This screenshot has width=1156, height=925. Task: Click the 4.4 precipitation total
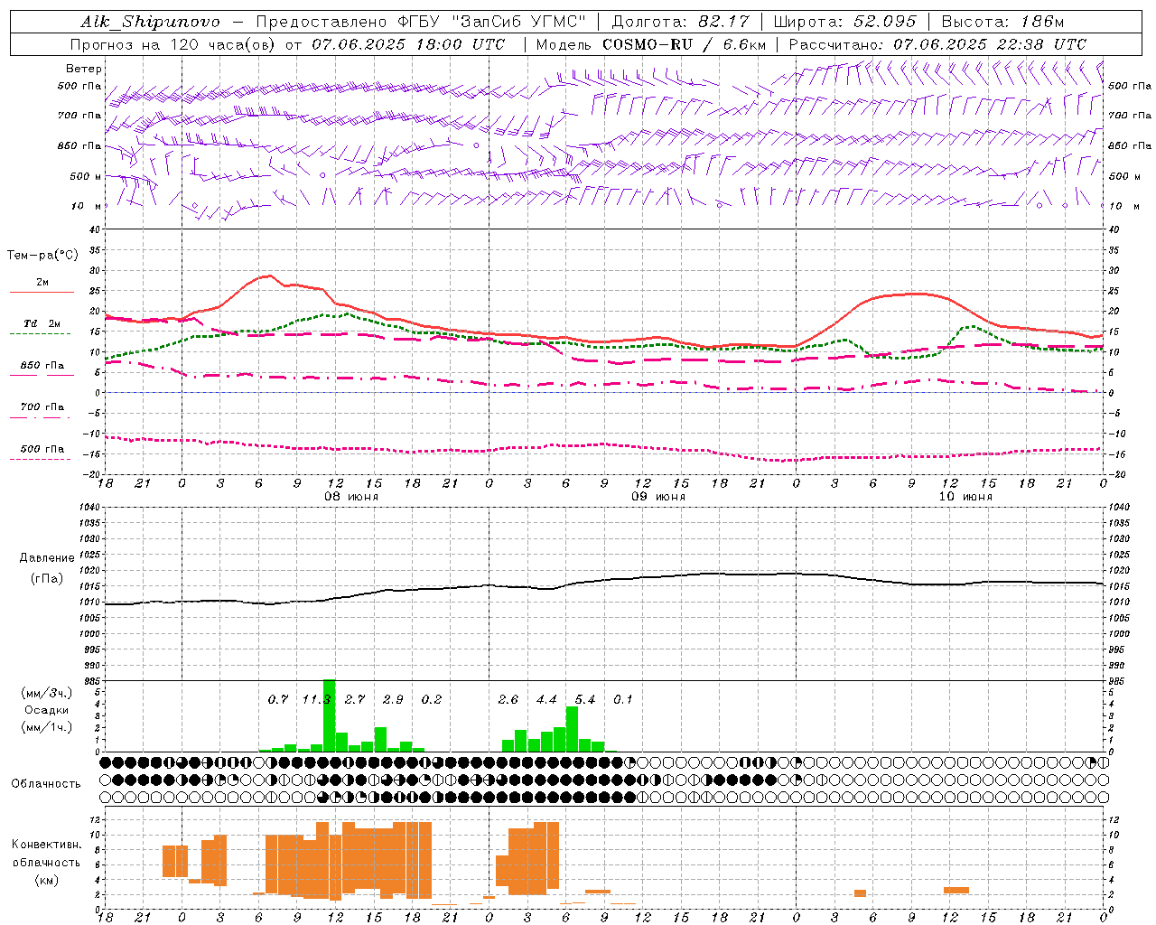pos(546,700)
